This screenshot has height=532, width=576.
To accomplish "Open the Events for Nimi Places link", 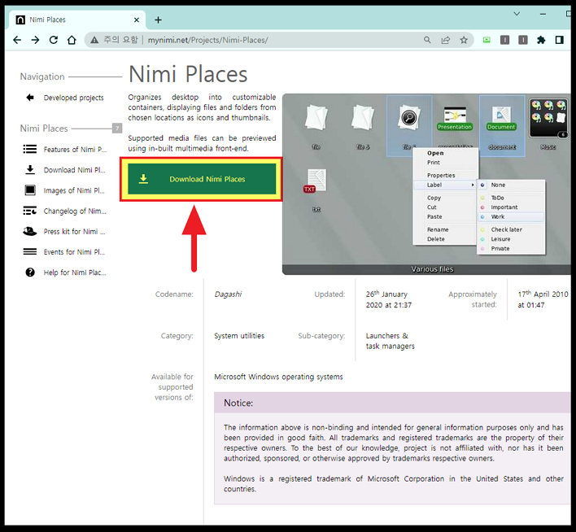I will tap(74, 252).
